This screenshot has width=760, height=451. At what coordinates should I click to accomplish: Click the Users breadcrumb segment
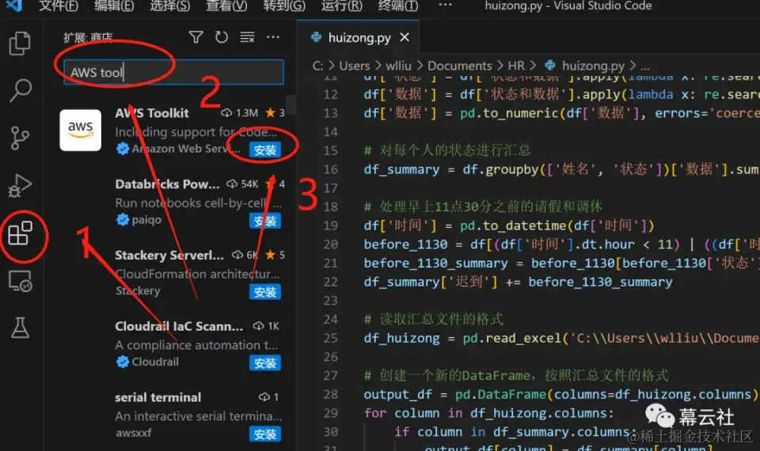click(x=355, y=66)
